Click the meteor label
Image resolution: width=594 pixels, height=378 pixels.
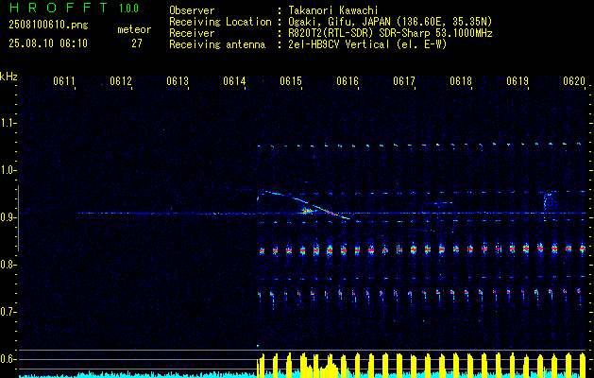pos(134,29)
